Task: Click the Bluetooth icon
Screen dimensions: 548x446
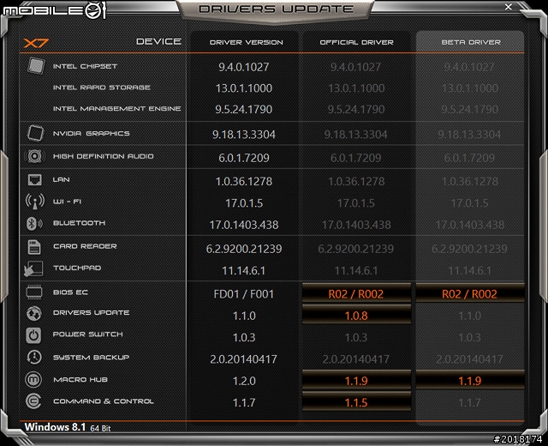Action: coord(34,223)
